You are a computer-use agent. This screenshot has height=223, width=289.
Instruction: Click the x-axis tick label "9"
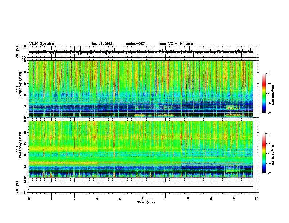pyautogui.click(x=234, y=199)
